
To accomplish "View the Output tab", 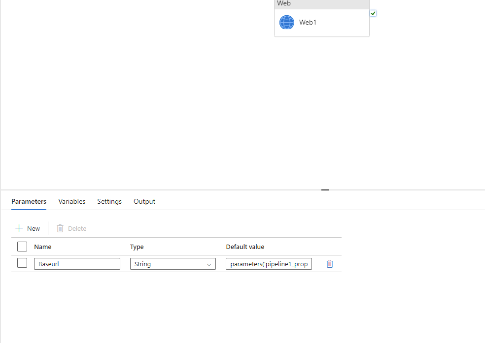I will [144, 201].
